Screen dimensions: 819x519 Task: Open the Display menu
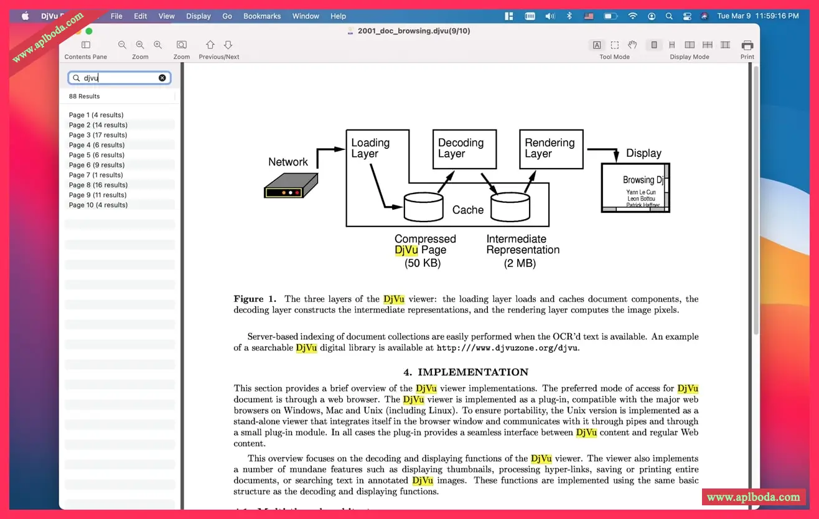pyautogui.click(x=199, y=16)
